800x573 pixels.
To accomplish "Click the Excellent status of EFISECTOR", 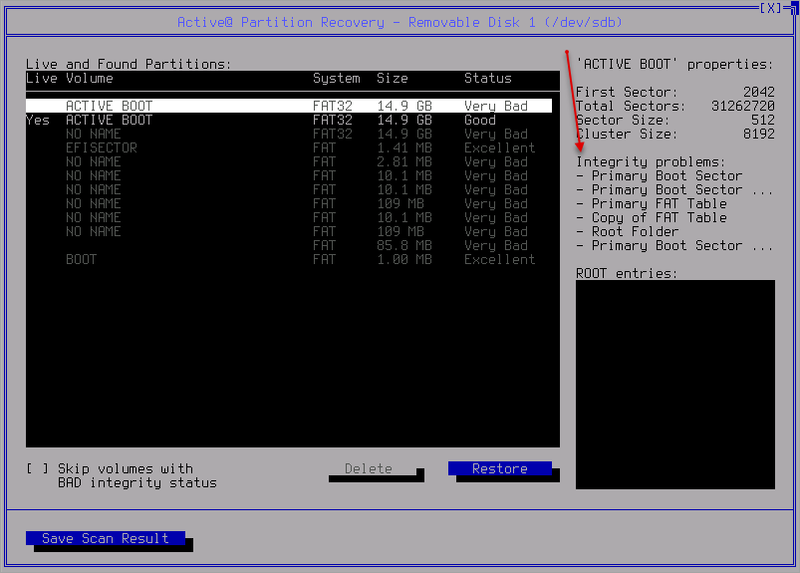I will (x=499, y=147).
